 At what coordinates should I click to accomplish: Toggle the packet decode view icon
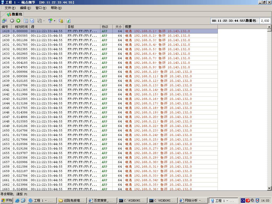26,21
